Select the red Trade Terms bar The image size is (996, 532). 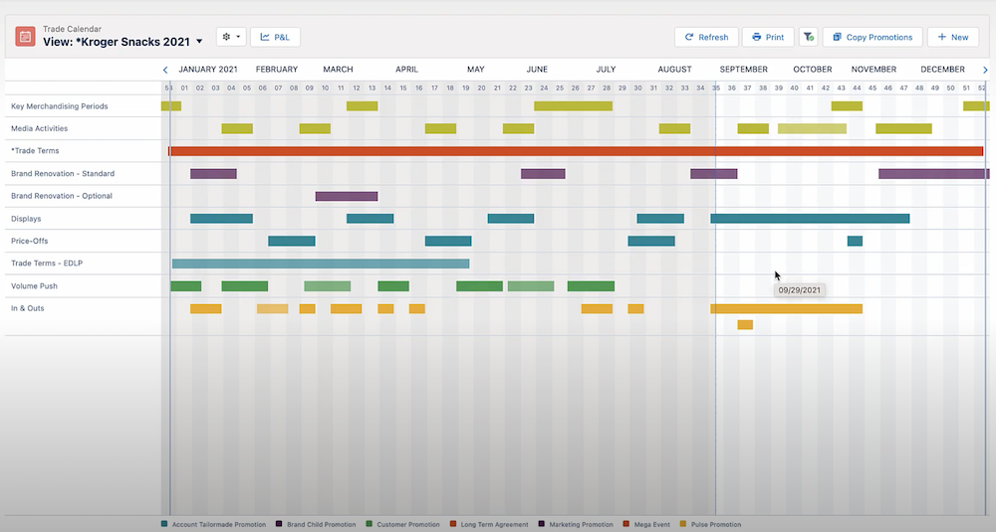(x=576, y=151)
